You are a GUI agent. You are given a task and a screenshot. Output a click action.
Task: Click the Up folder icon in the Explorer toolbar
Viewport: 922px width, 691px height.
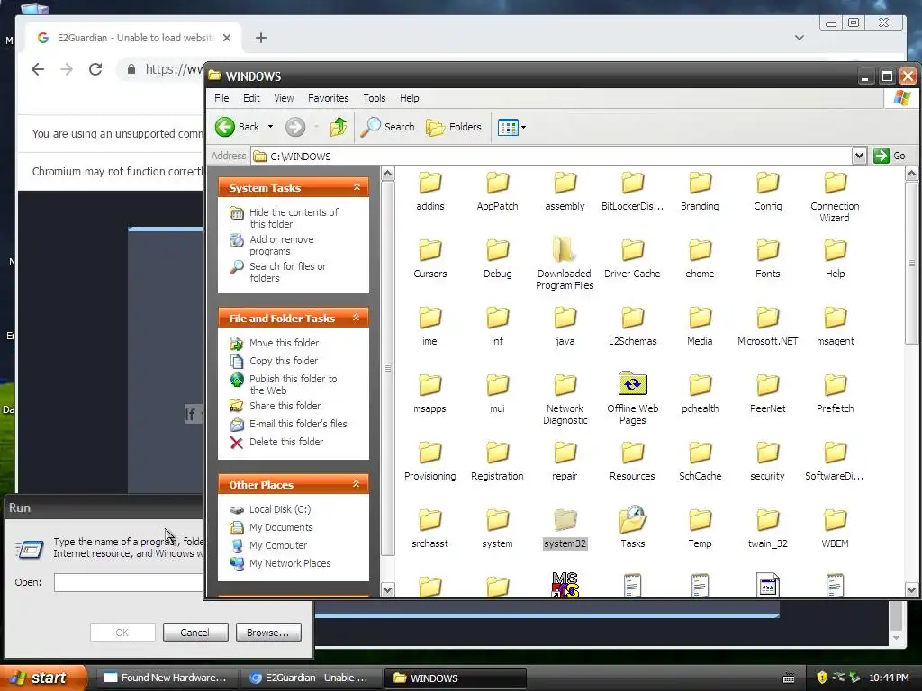point(339,126)
